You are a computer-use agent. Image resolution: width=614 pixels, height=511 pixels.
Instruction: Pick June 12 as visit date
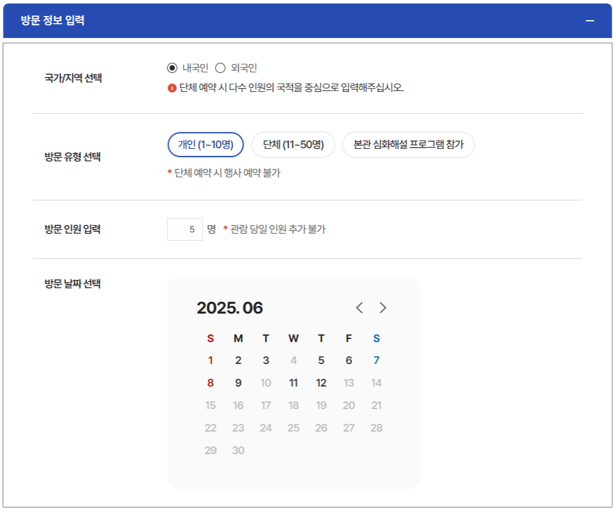tap(321, 382)
